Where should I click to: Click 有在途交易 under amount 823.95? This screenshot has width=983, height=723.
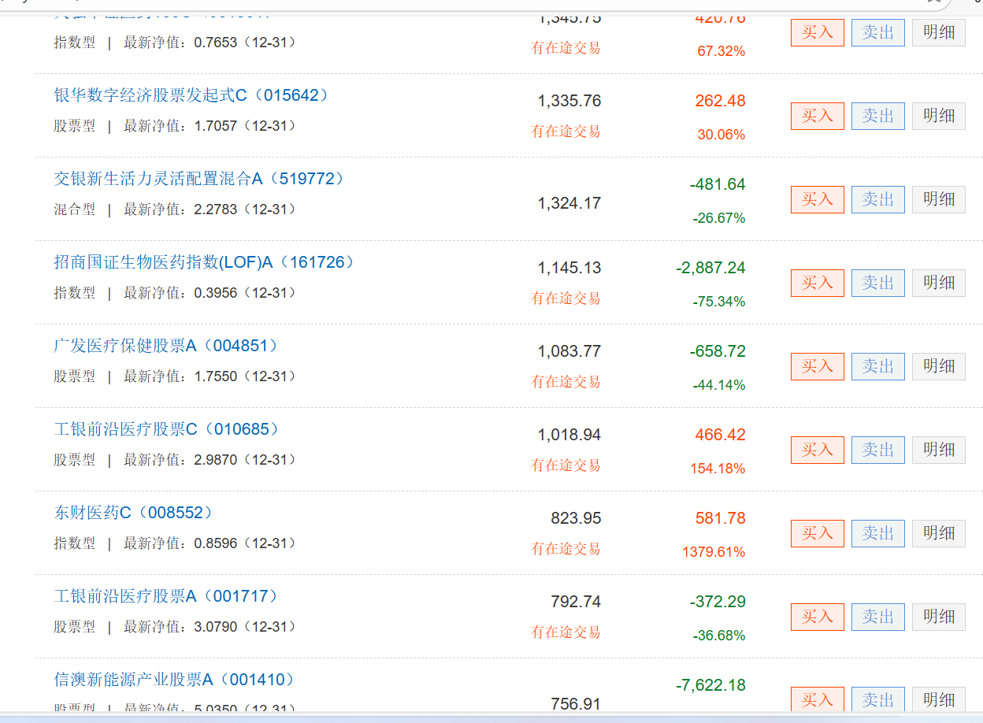(x=566, y=549)
